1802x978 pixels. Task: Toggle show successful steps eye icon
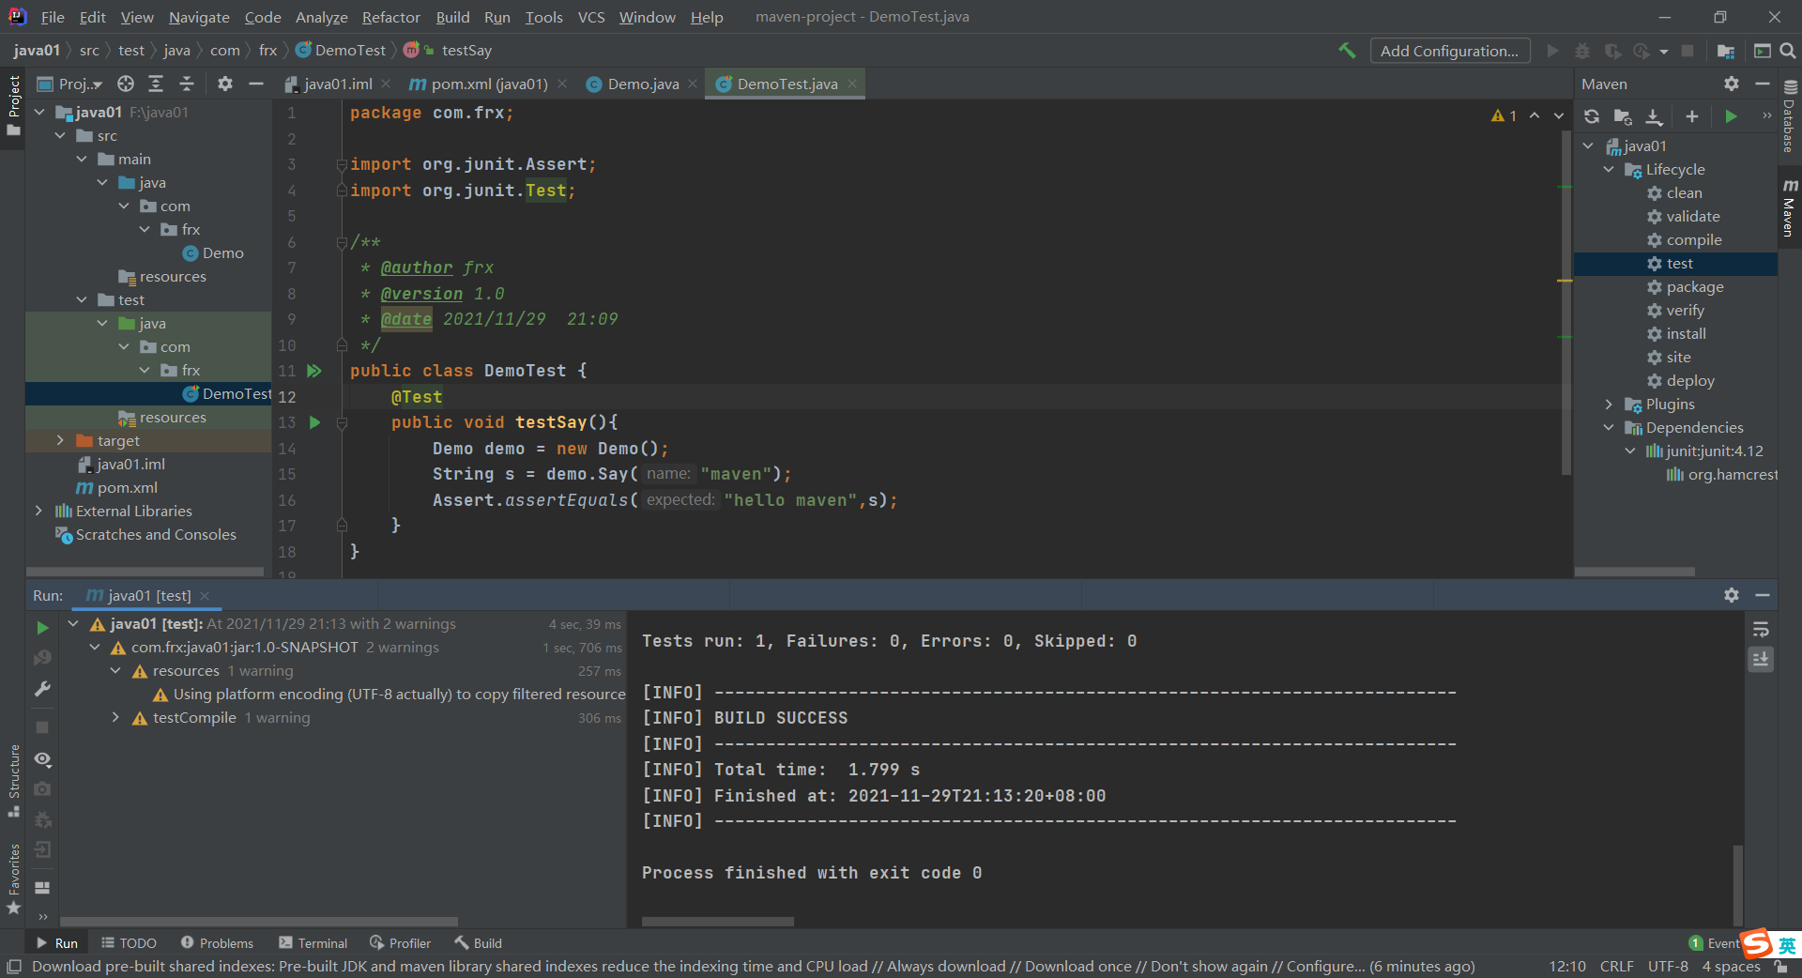pos(42,758)
